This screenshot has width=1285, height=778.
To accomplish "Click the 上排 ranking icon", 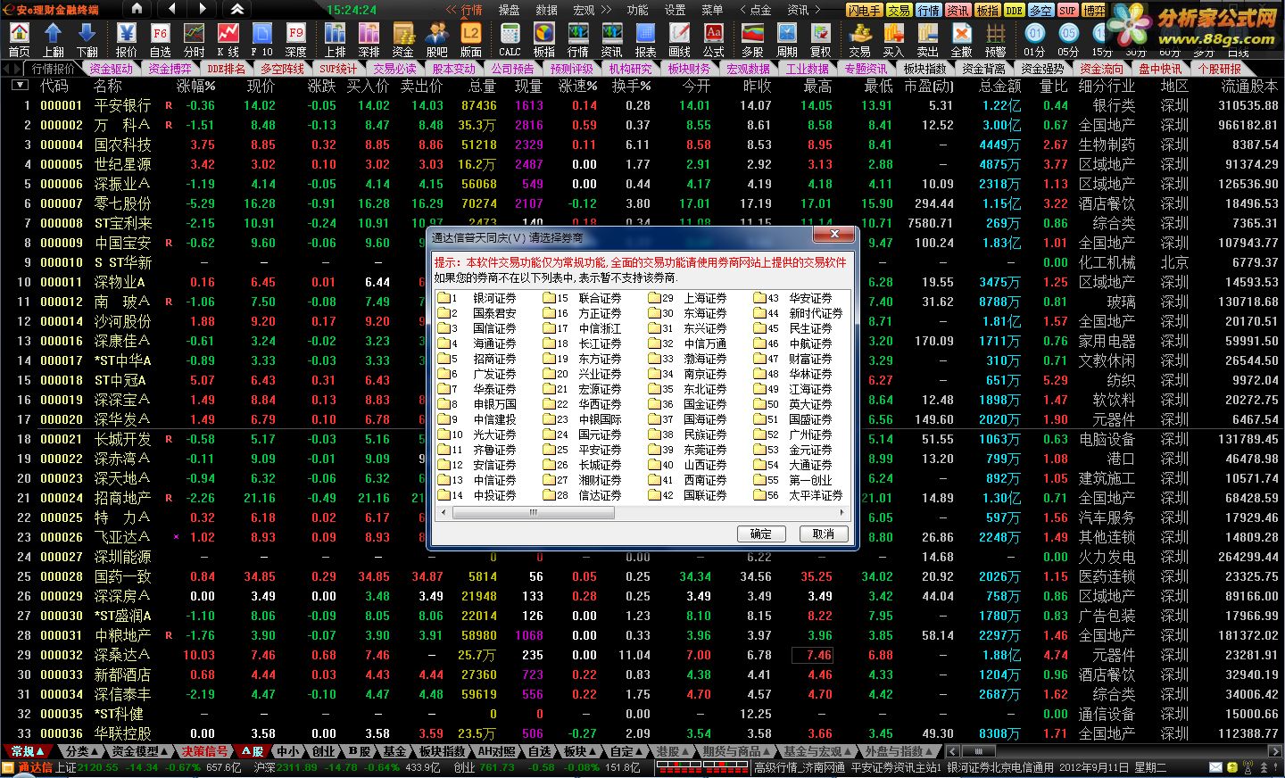I will 335,40.
